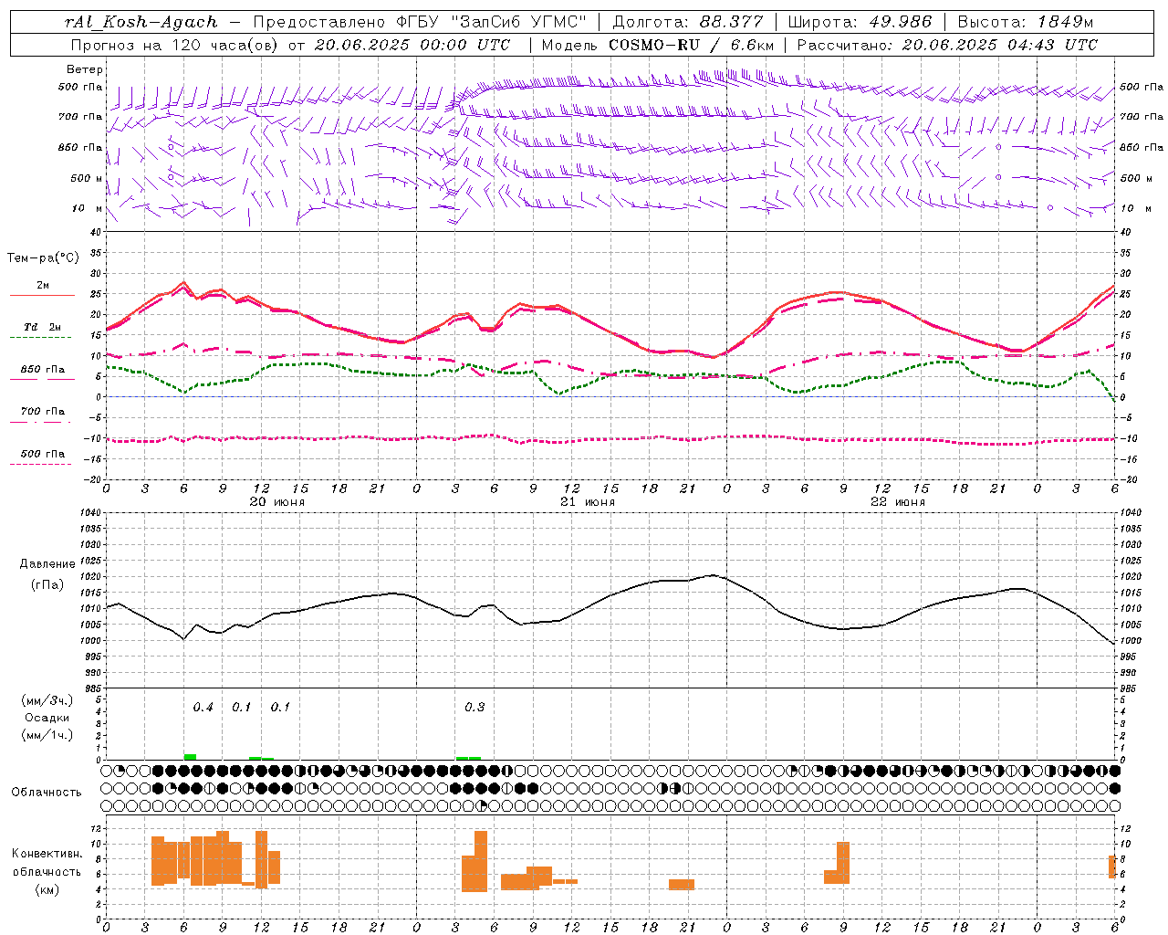Click the (гПа) unit label under Давление
The height and width of the screenshot is (935, 1168).
coord(47,585)
